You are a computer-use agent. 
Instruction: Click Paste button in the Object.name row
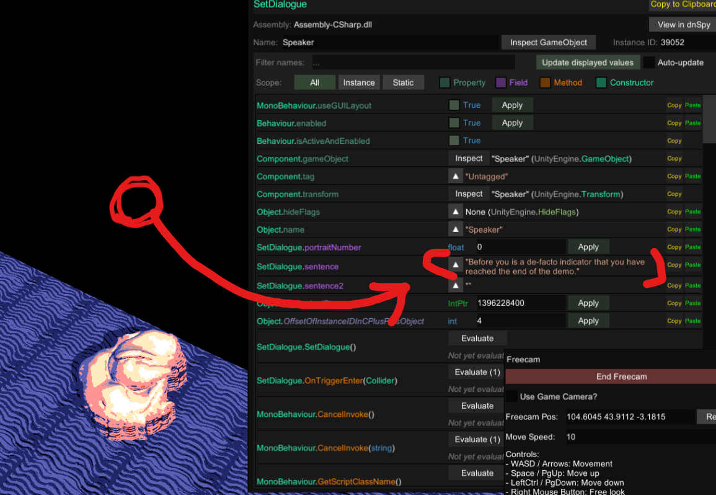692,230
